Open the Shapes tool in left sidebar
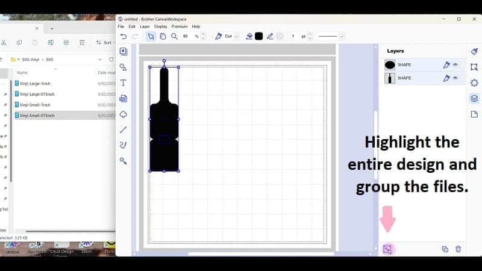This screenshot has height=271, width=482. (124, 67)
